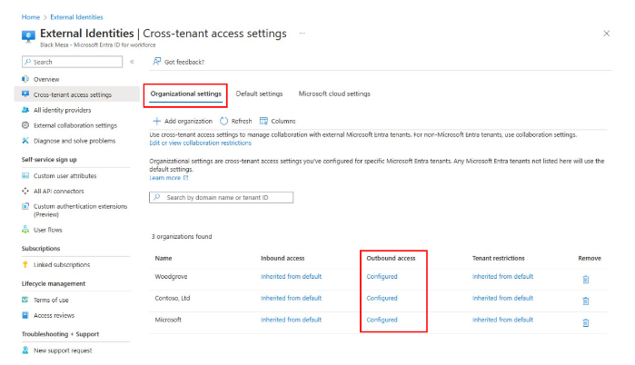Open Woodgrove inbound access setting
This screenshot has width=635, height=365.
click(291, 276)
